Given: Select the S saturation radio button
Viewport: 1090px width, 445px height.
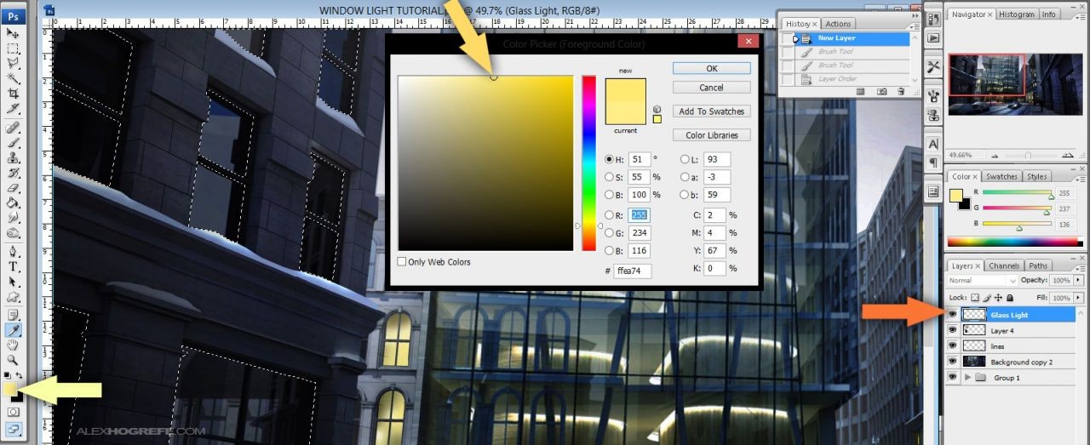Looking at the screenshot, I should click(608, 177).
